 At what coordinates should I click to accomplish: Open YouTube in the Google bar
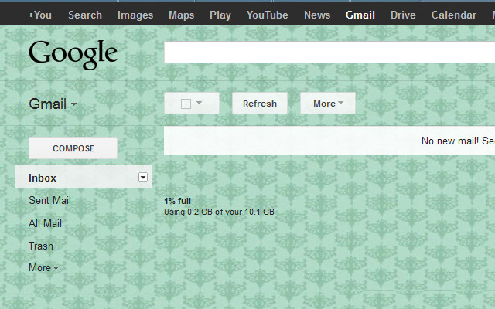coord(267,15)
